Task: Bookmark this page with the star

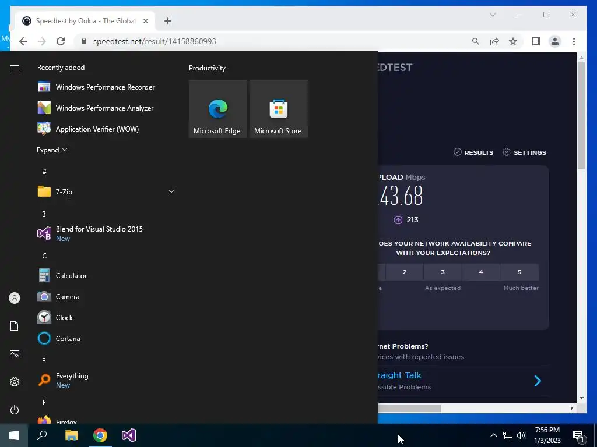Action: pos(513,41)
